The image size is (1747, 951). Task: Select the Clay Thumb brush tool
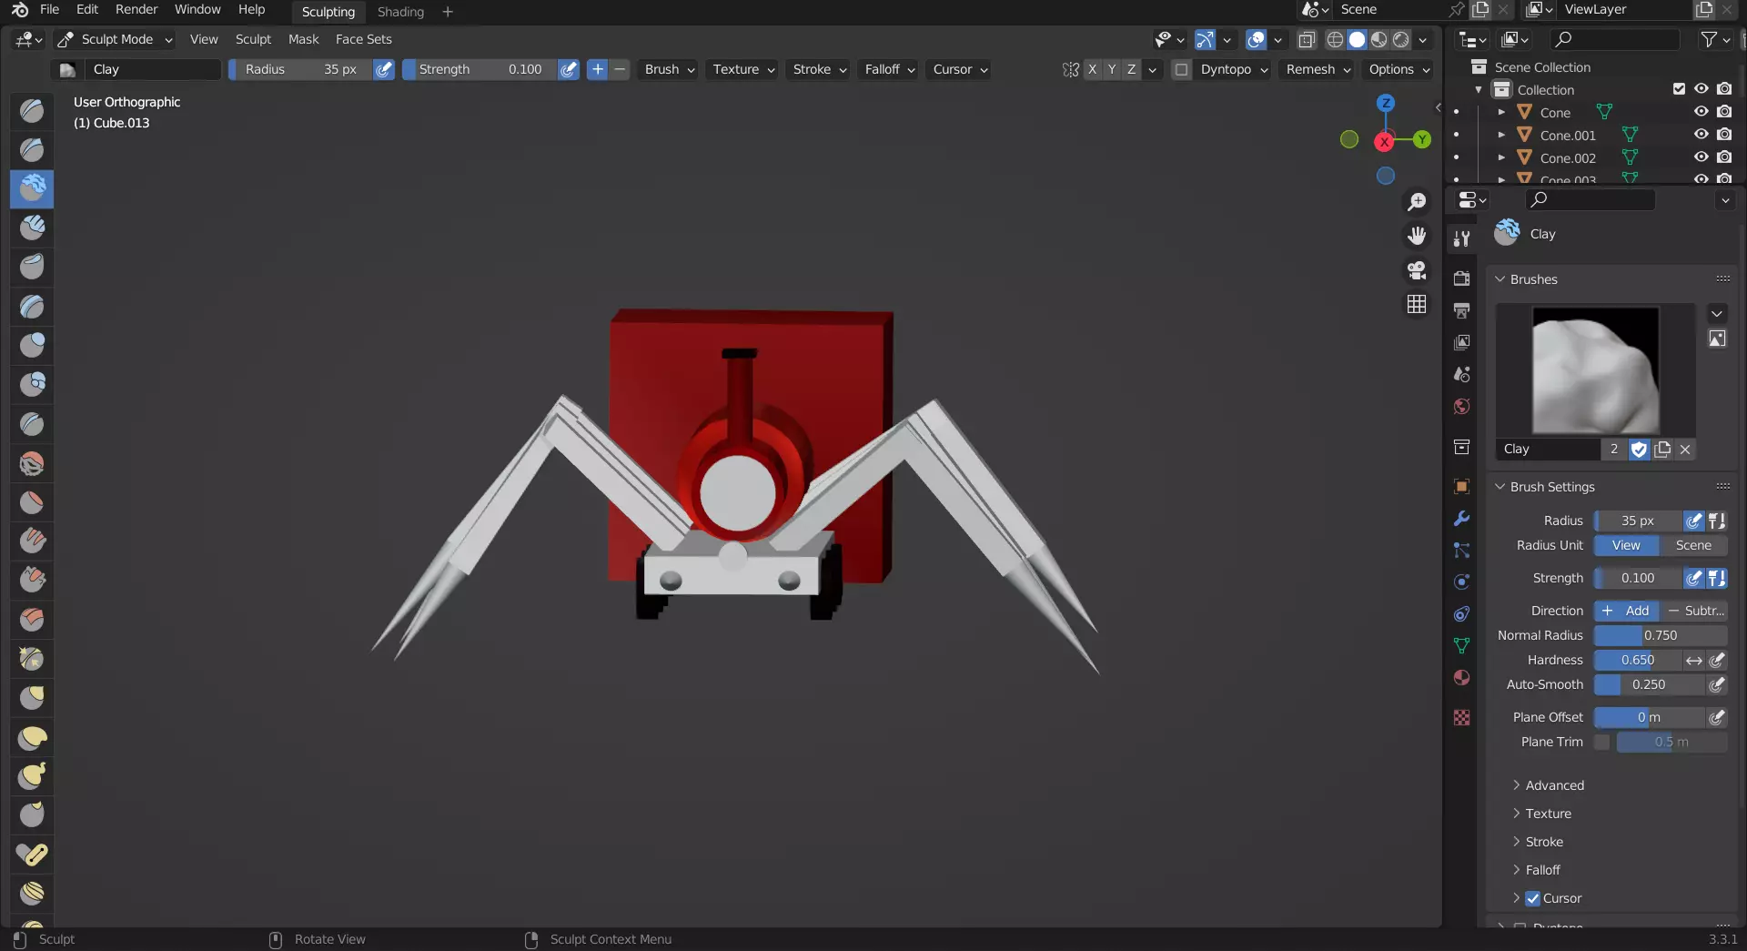32,267
